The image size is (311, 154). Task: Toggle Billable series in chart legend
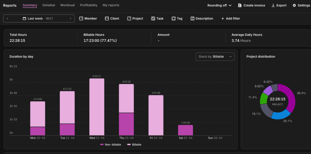coord(134,145)
